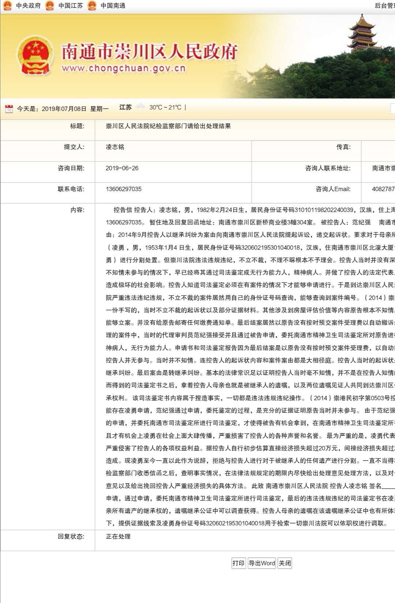Image resolution: width=395 pixels, height=603 pixels.
Task: Click the complaint title 崇川区人民法院纪检监察部门请给出处理结果
Action: [168, 126]
